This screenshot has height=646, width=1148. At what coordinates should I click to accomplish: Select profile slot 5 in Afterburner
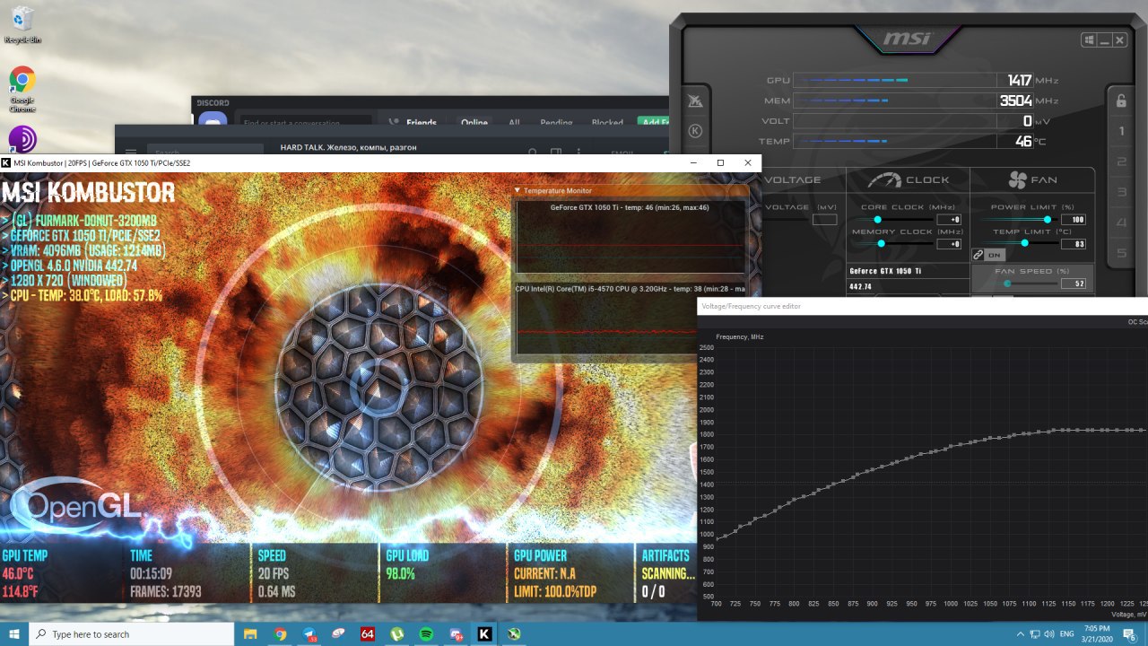1120,253
